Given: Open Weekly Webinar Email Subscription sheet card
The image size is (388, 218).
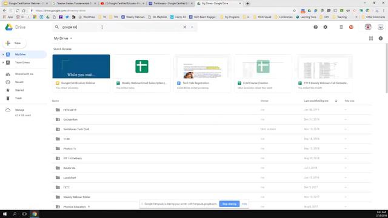Looking at the screenshot, I should (142, 73).
